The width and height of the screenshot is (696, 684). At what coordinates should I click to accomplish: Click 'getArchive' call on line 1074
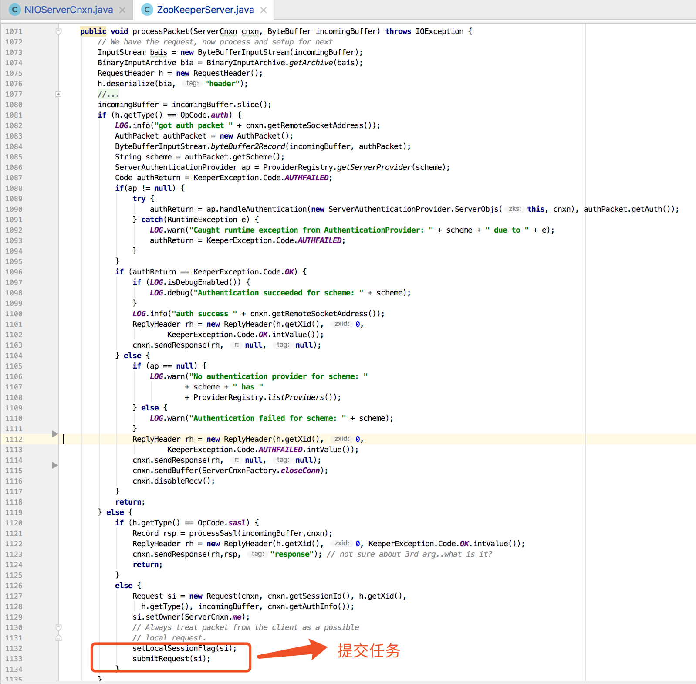311,63
